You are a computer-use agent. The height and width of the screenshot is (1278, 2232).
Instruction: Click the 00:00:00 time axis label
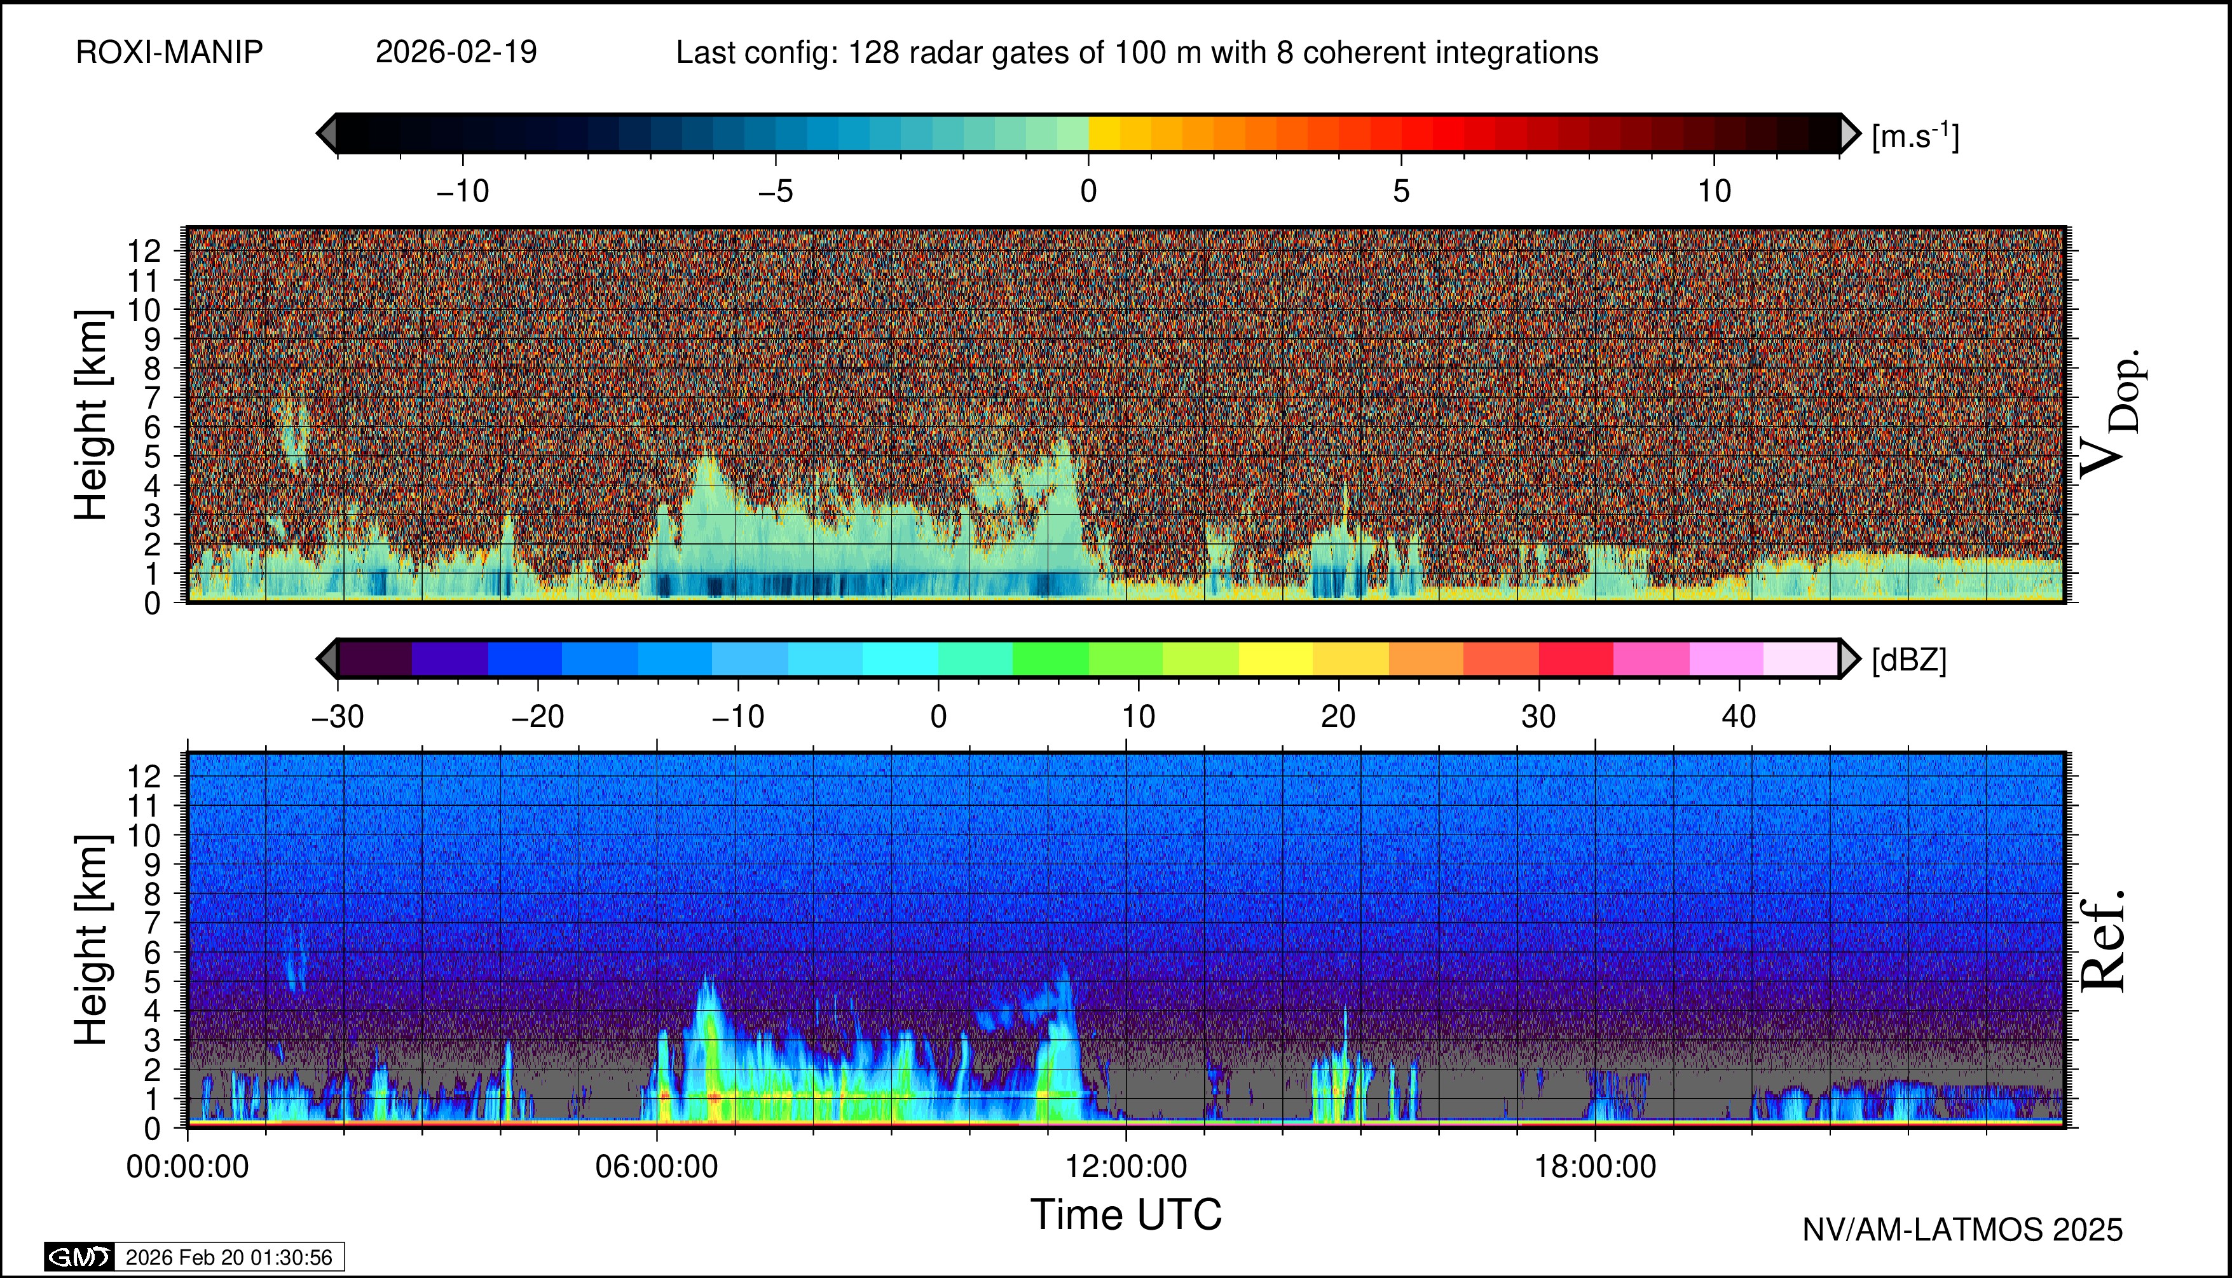click(x=187, y=1167)
